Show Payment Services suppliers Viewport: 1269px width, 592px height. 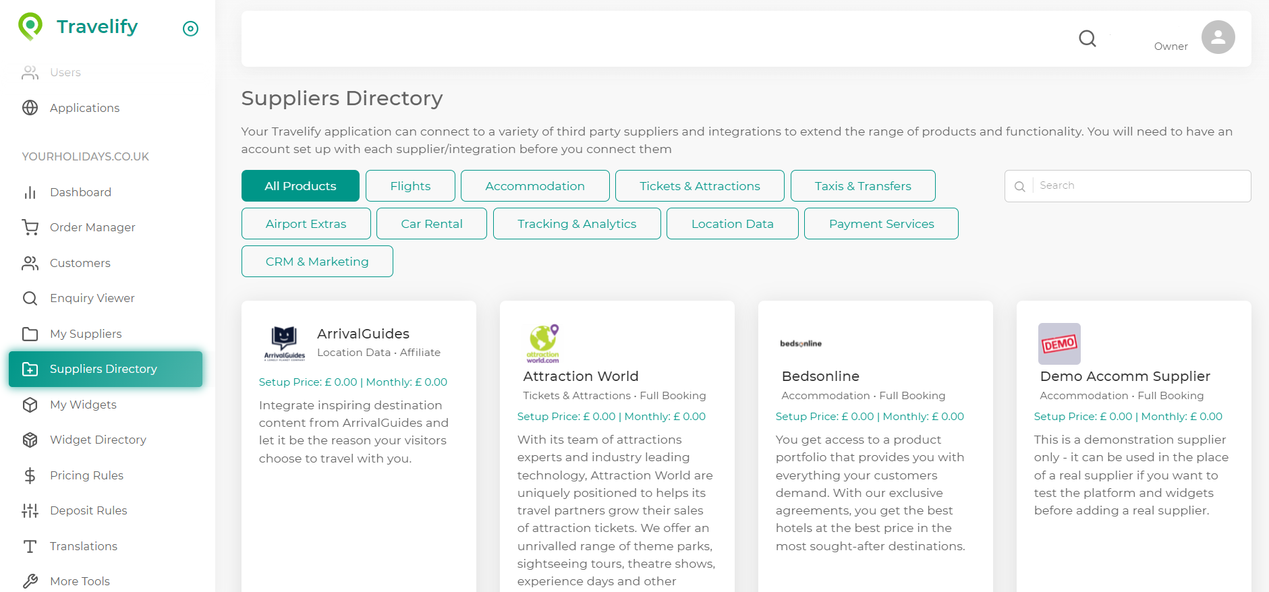pyautogui.click(x=881, y=223)
